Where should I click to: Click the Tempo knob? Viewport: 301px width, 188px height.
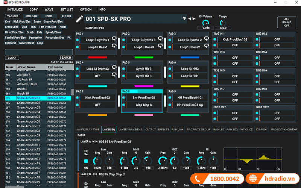pyautogui.click(x=223, y=23)
